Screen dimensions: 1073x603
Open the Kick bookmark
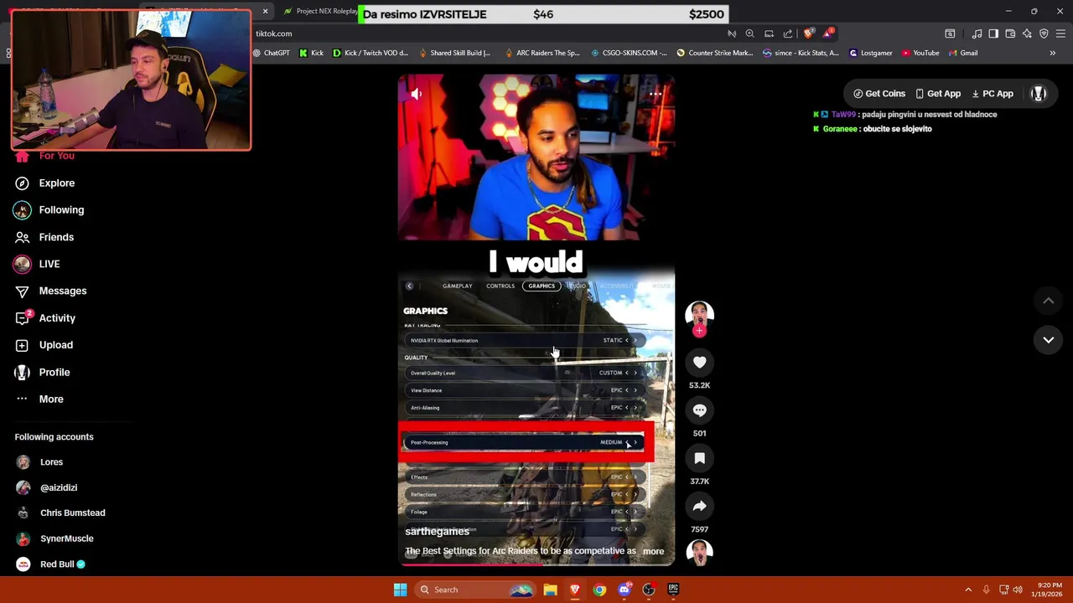point(311,53)
